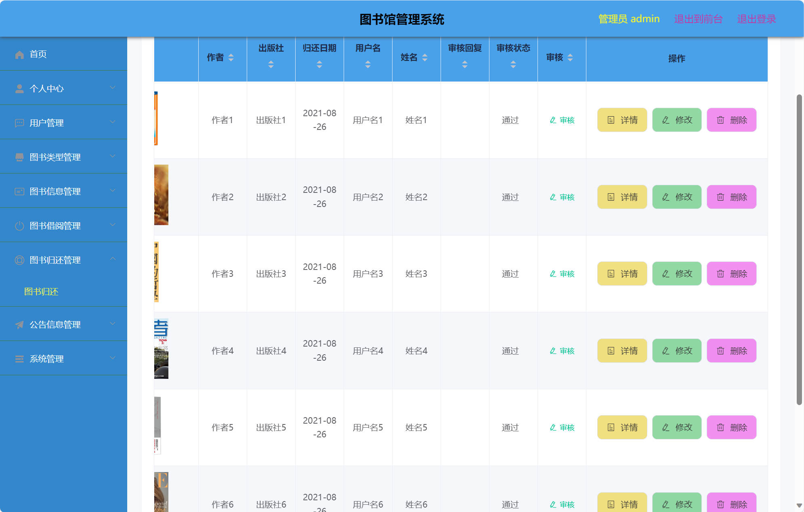The image size is (804, 512).
Task: Select the home icon in sidebar
Action: 19,53
